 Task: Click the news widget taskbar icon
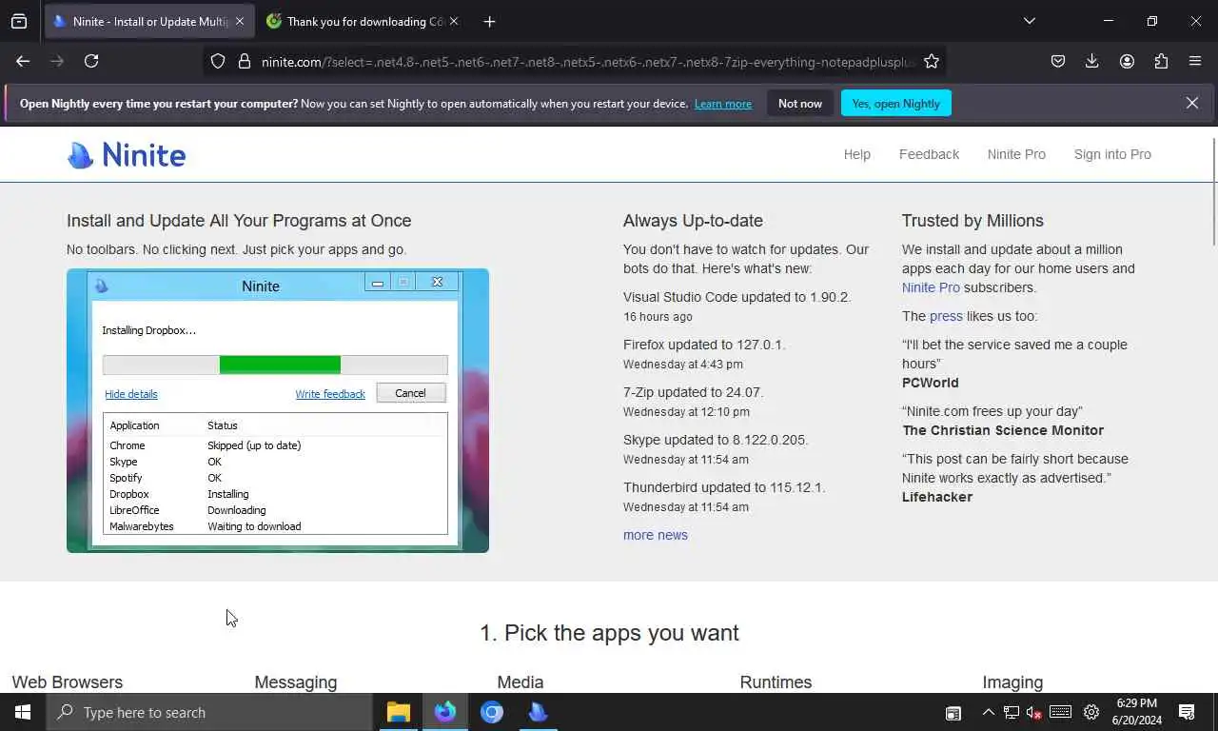point(953,712)
